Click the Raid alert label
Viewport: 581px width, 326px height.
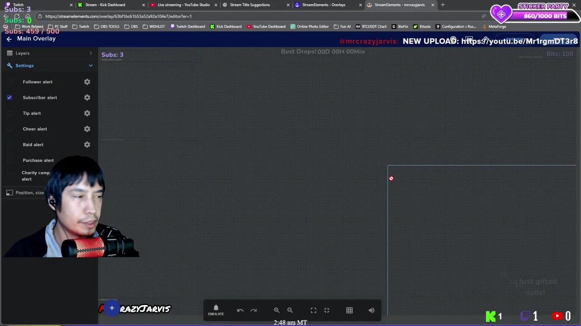click(33, 144)
